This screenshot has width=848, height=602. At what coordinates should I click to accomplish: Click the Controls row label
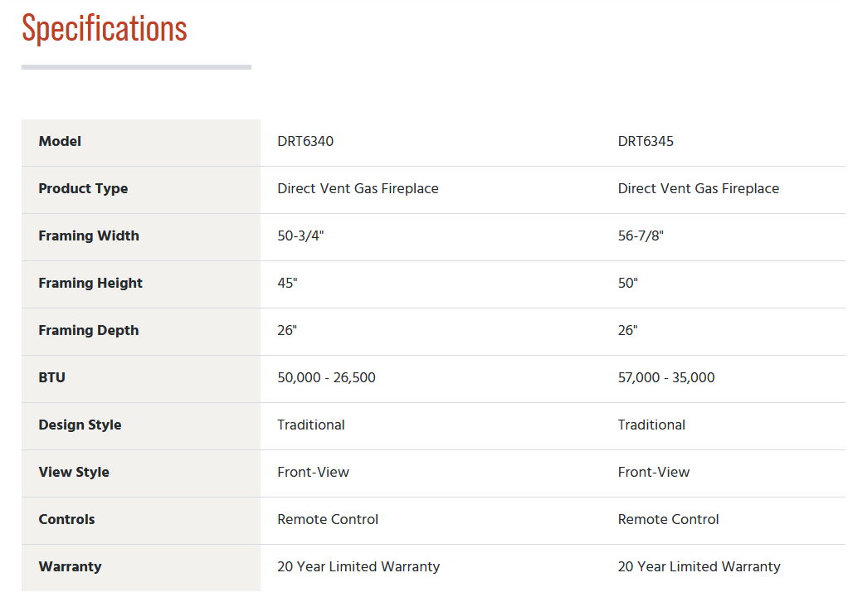(66, 519)
